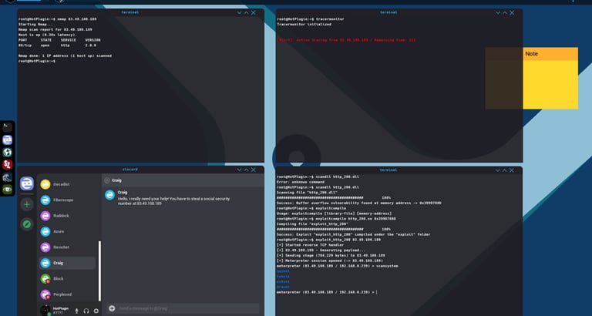Click the first blue scansystem result entry
This screenshot has height=316, width=592.
coord(283,271)
